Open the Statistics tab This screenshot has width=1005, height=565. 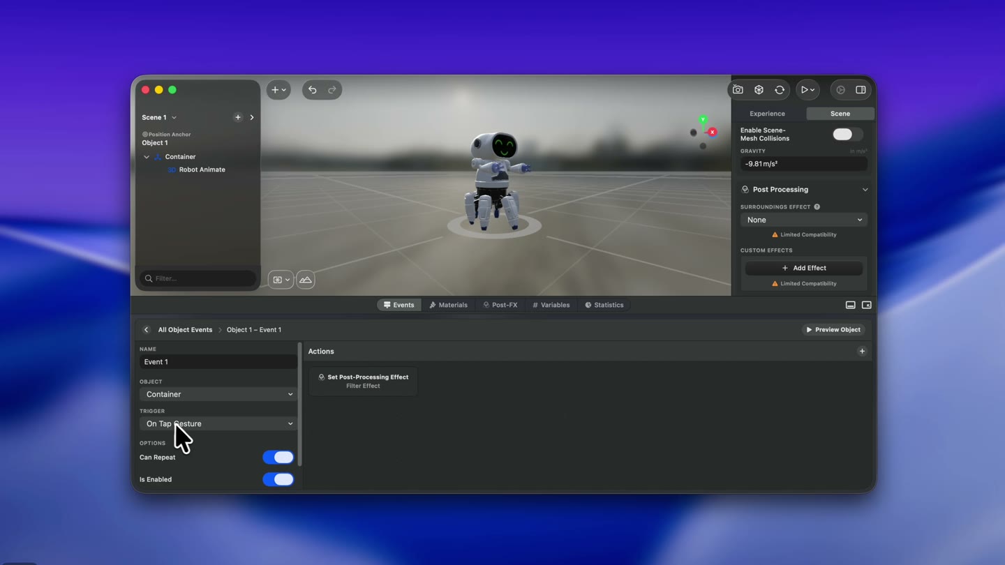604,305
